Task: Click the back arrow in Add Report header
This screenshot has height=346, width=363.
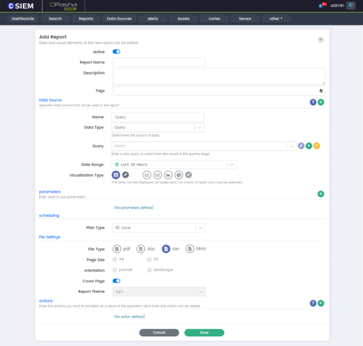Action: coord(321,40)
